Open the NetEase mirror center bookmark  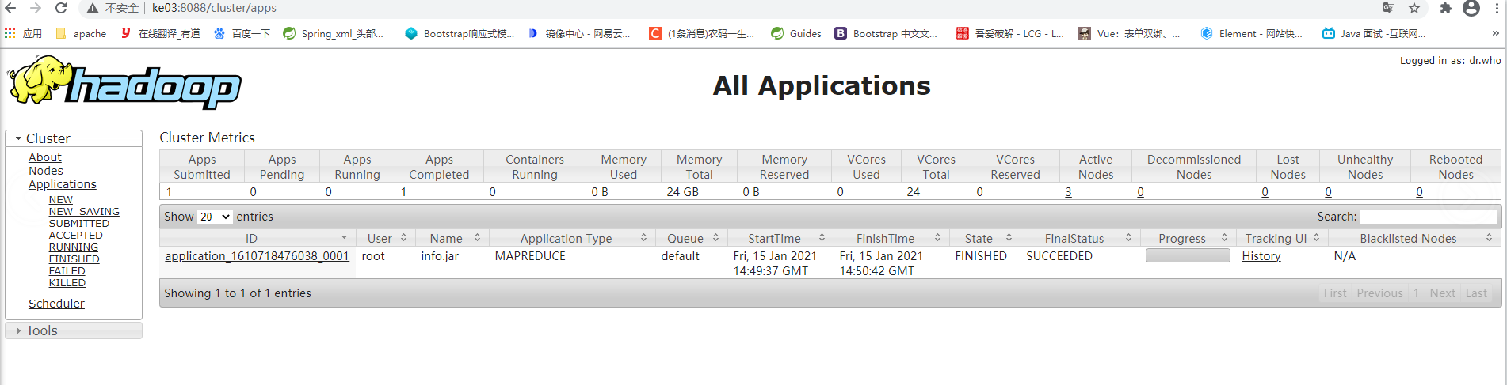pos(579,33)
